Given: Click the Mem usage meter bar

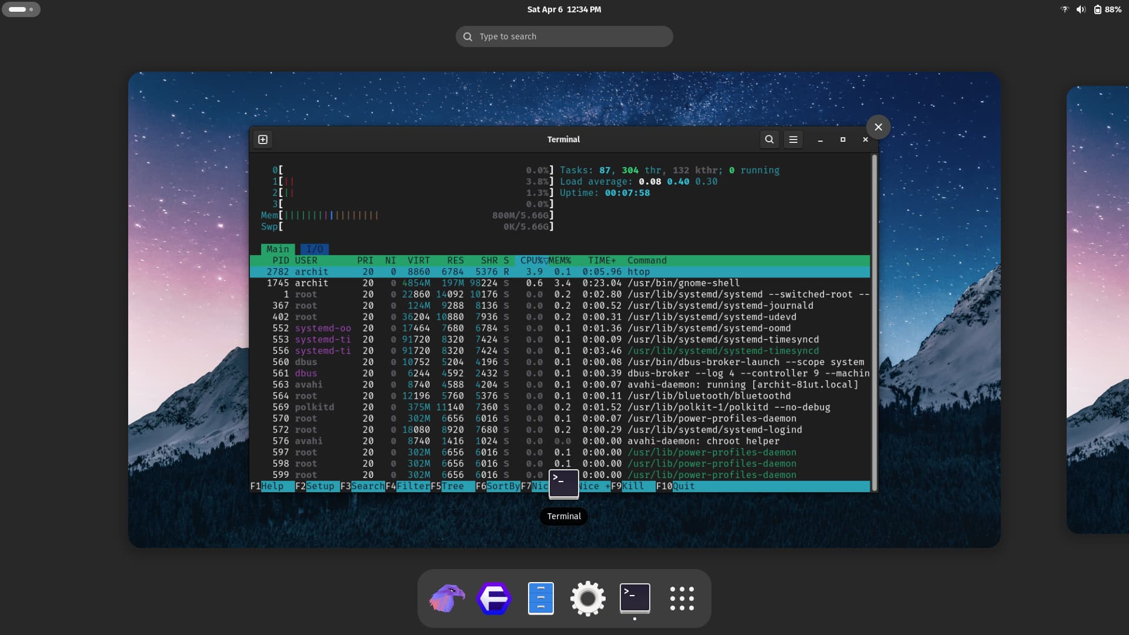Looking at the screenshot, I should click(x=407, y=215).
